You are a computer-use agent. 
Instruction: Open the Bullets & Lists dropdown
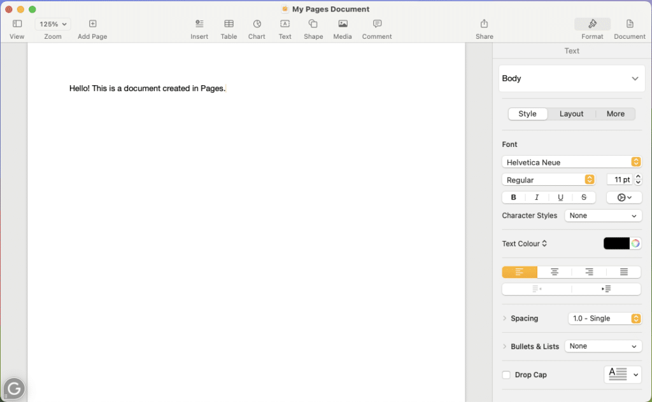point(602,346)
